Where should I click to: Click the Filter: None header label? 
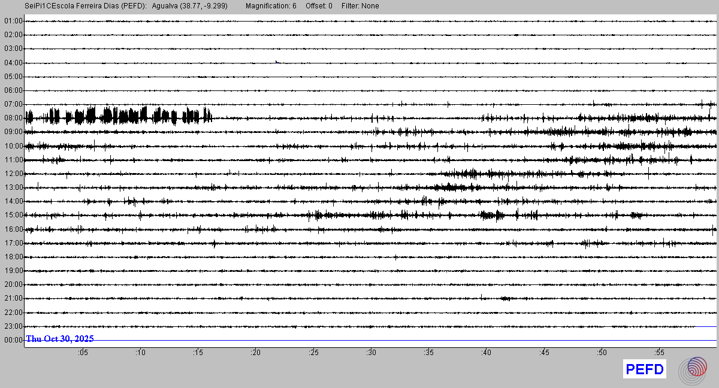coord(360,6)
